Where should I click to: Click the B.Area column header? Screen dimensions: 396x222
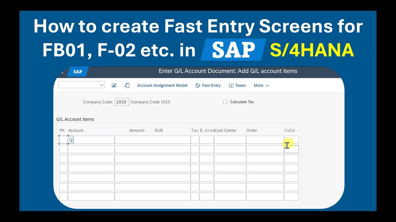[207, 130]
